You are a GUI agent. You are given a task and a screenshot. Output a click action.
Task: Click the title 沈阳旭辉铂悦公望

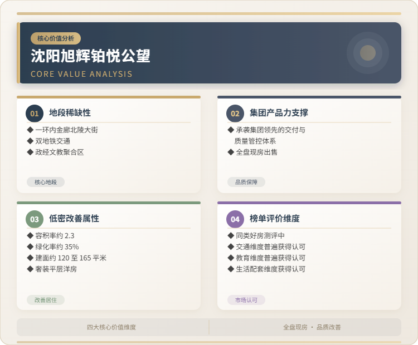click(91, 56)
